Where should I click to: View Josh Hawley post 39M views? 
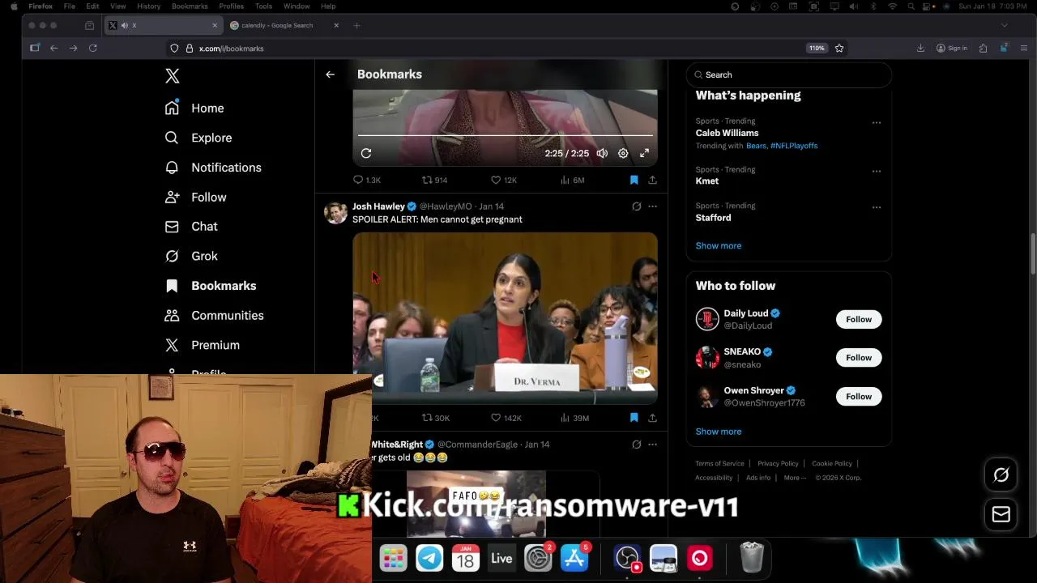[574, 418]
